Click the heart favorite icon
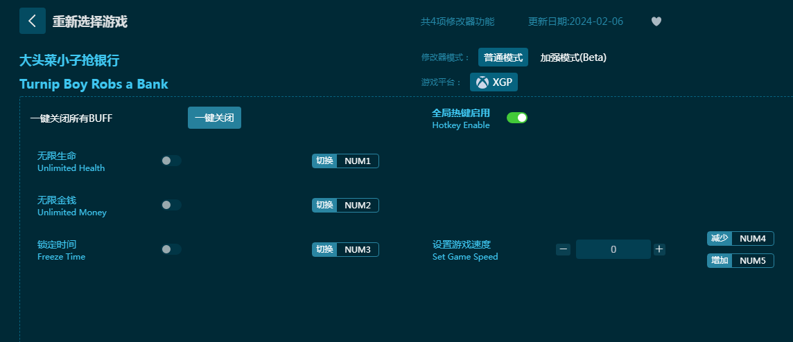The width and height of the screenshot is (793, 342). (x=656, y=21)
